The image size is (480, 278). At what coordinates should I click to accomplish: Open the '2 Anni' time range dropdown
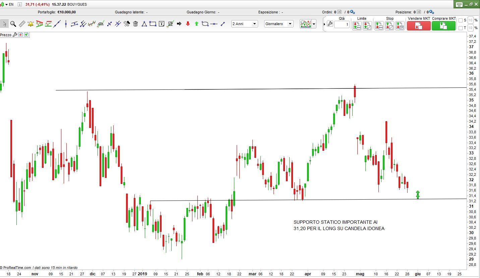[245, 24]
